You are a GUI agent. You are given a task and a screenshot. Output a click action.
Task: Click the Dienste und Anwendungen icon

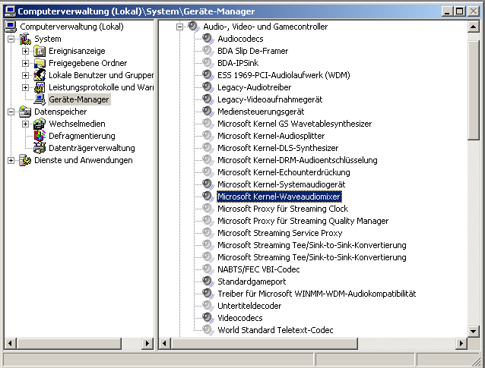pyautogui.click(x=25, y=160)
